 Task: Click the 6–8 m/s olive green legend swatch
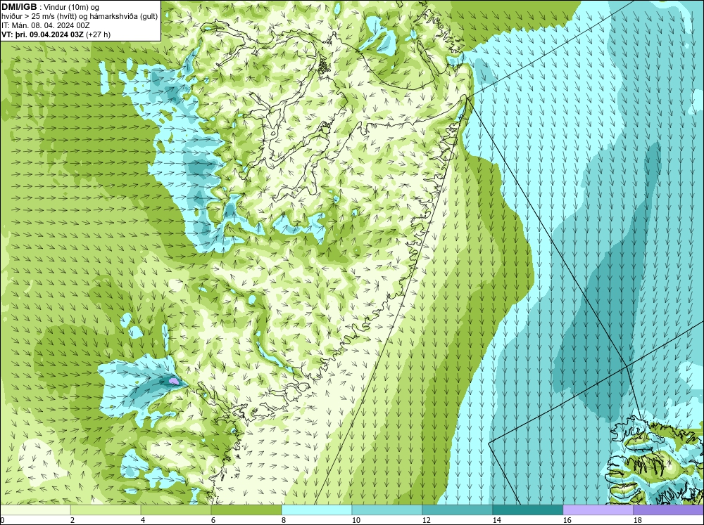click(246, 510)
